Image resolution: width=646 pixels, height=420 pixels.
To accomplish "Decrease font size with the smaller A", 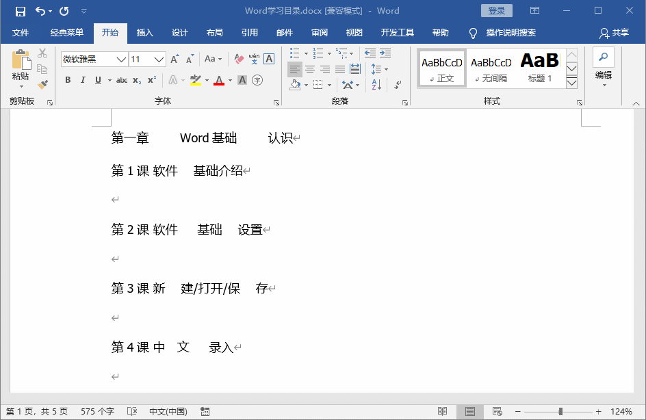I will (190, 60).
